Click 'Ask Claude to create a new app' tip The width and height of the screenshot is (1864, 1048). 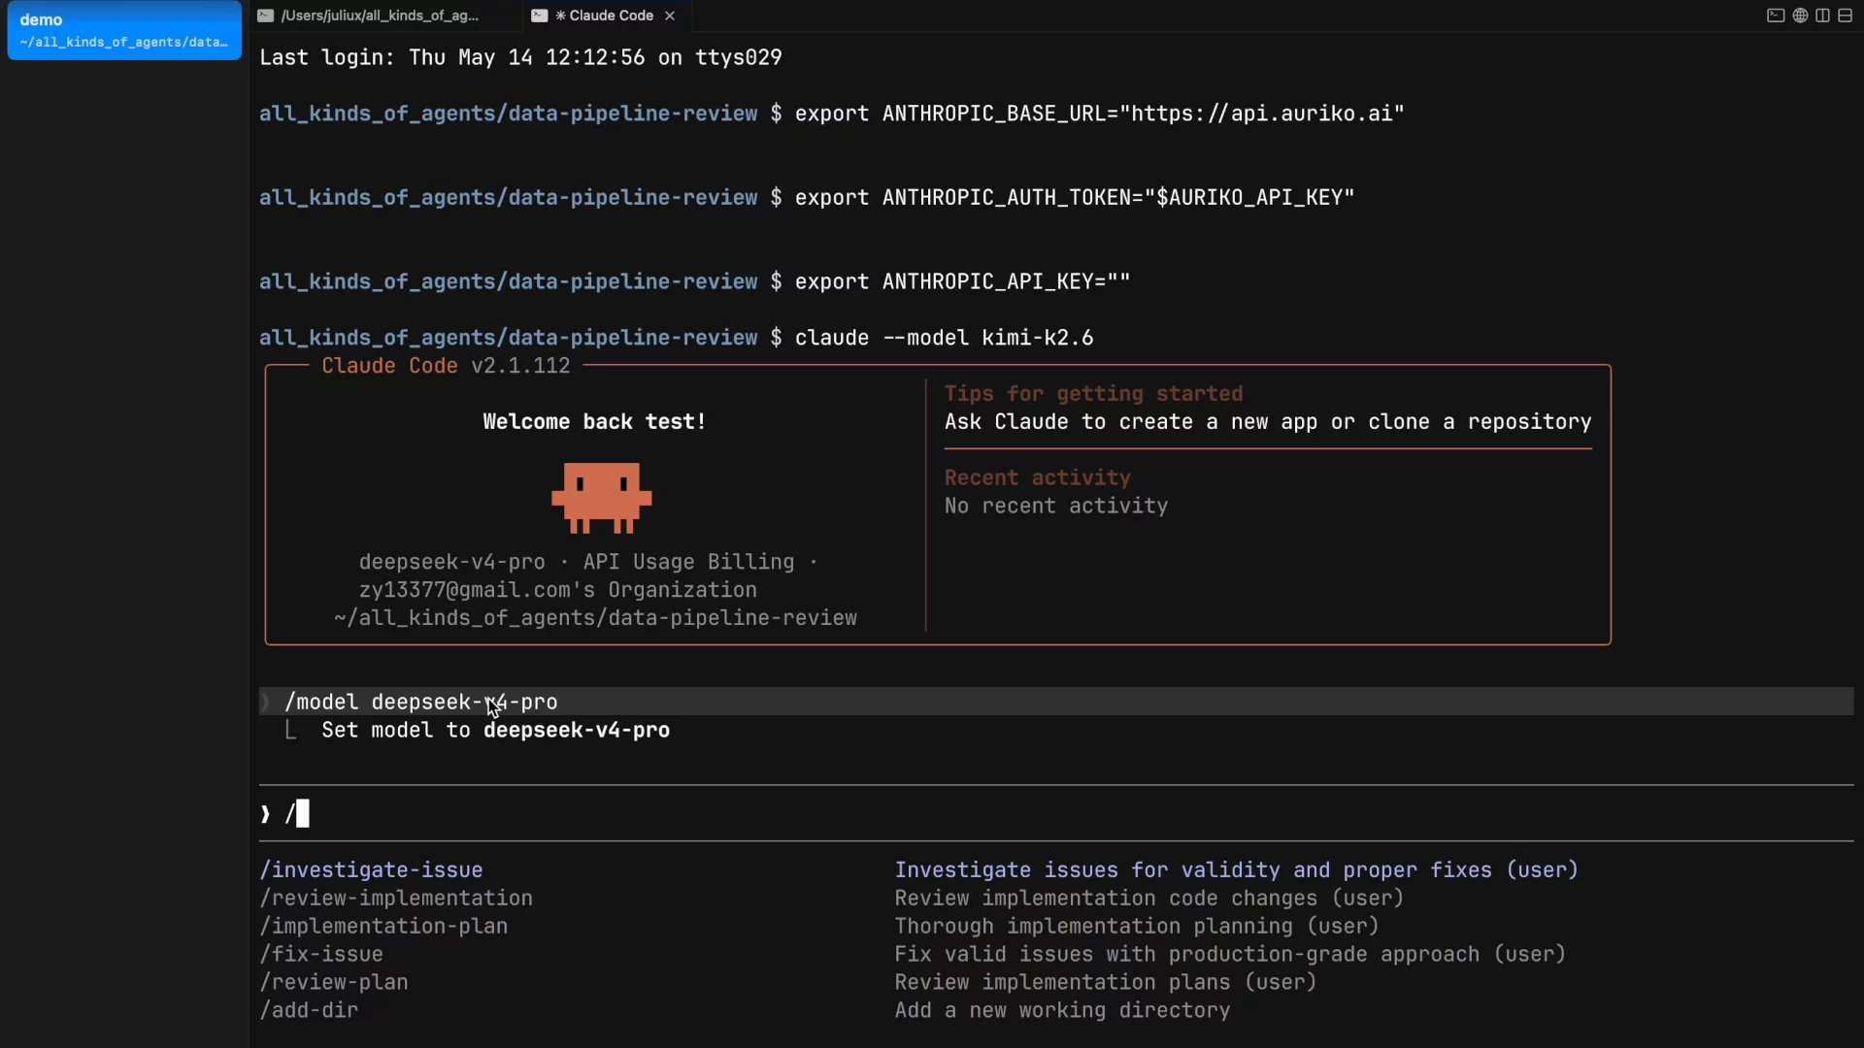pyautogui.click(x=1268, y=422)
